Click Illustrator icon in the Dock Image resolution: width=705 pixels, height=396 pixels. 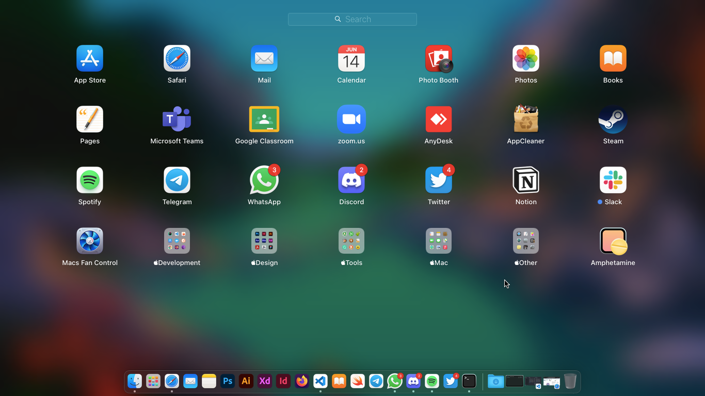(246, 381)
